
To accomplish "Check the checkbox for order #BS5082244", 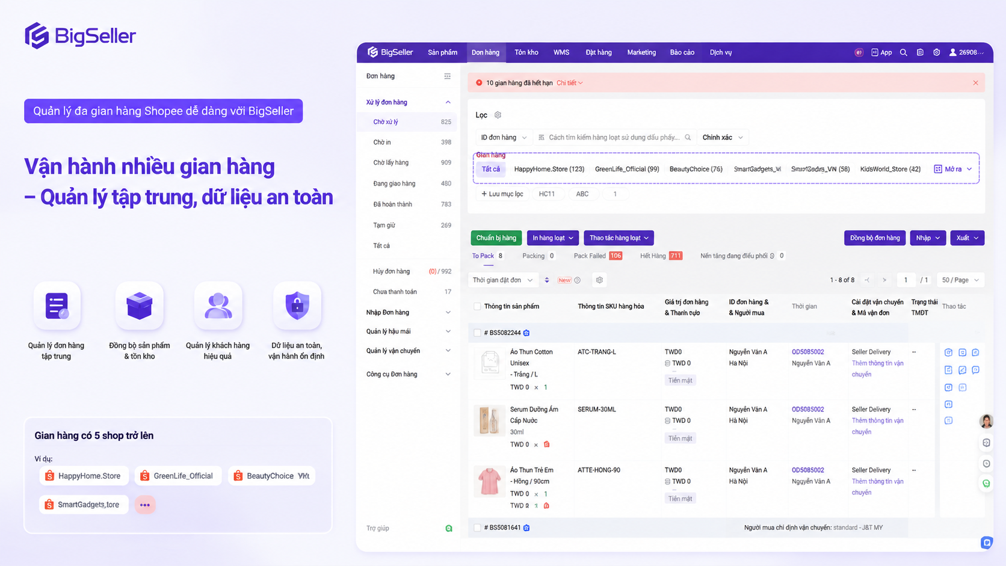I will click(x=477, y=333).
